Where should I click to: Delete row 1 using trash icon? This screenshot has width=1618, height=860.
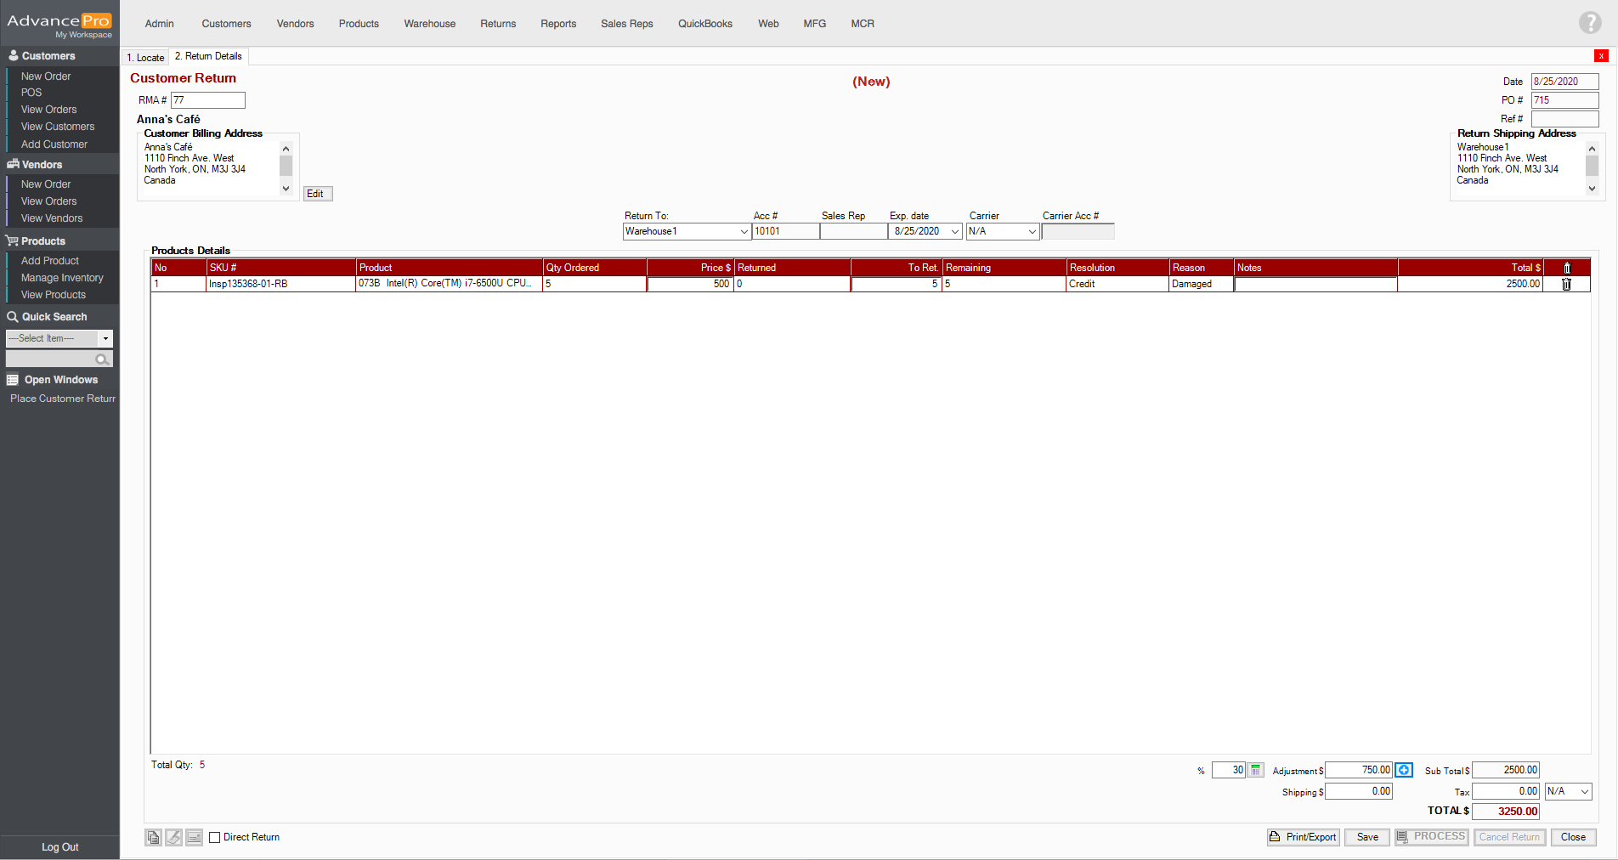click(1566, 285)
